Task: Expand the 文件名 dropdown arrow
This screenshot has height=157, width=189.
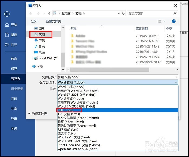Action: coord(176,77)
